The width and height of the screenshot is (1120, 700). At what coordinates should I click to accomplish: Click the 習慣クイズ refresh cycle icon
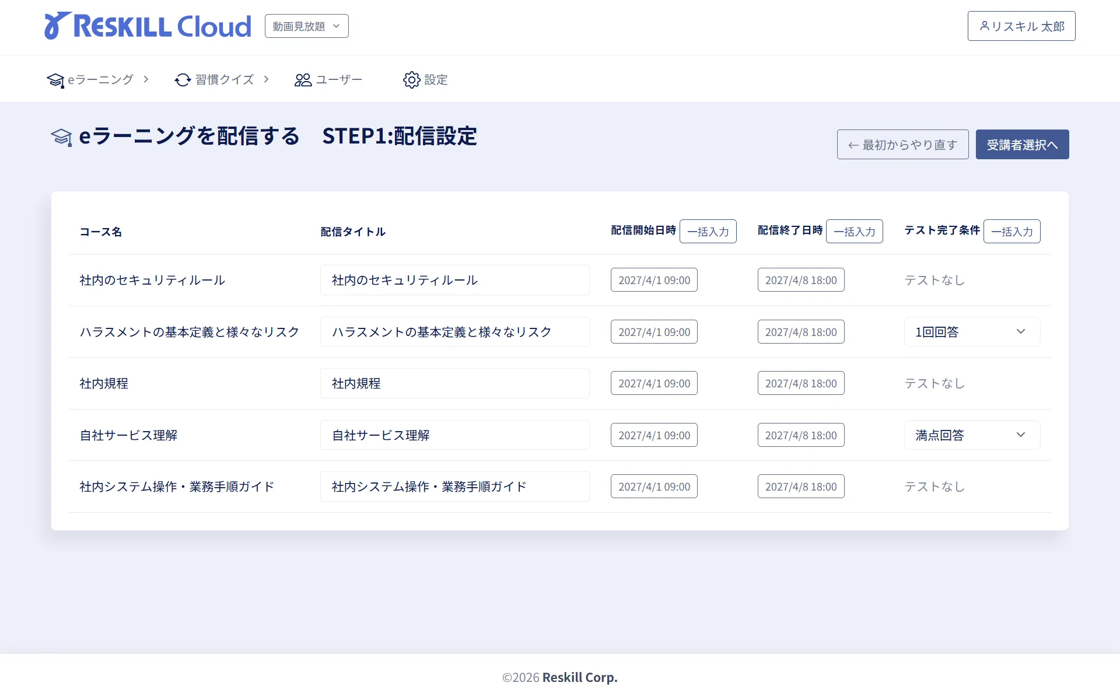(x=183, y=80)
